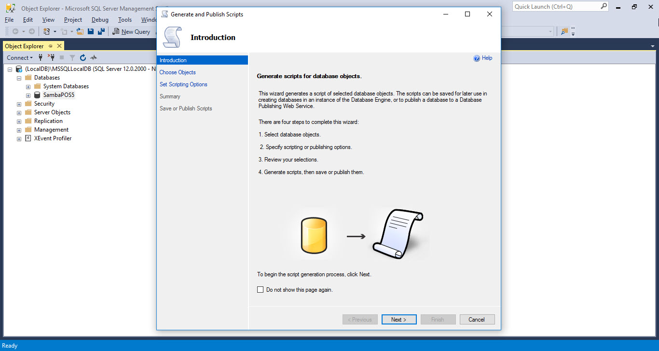Check 'Do not show this page again'
659x351 pixels.
[x=261, y=290]
